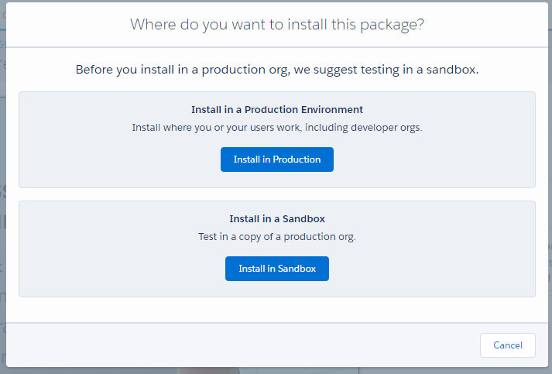Cancel the package install dialog

pos(508,345)
